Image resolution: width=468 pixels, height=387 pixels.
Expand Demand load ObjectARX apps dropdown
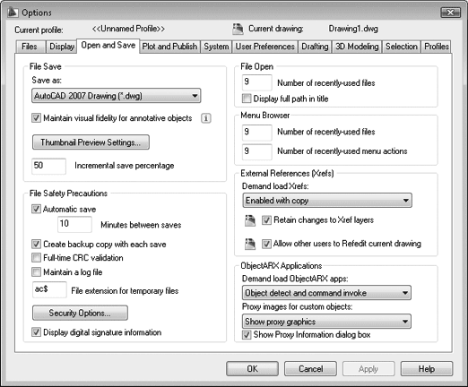click(326, 293)
